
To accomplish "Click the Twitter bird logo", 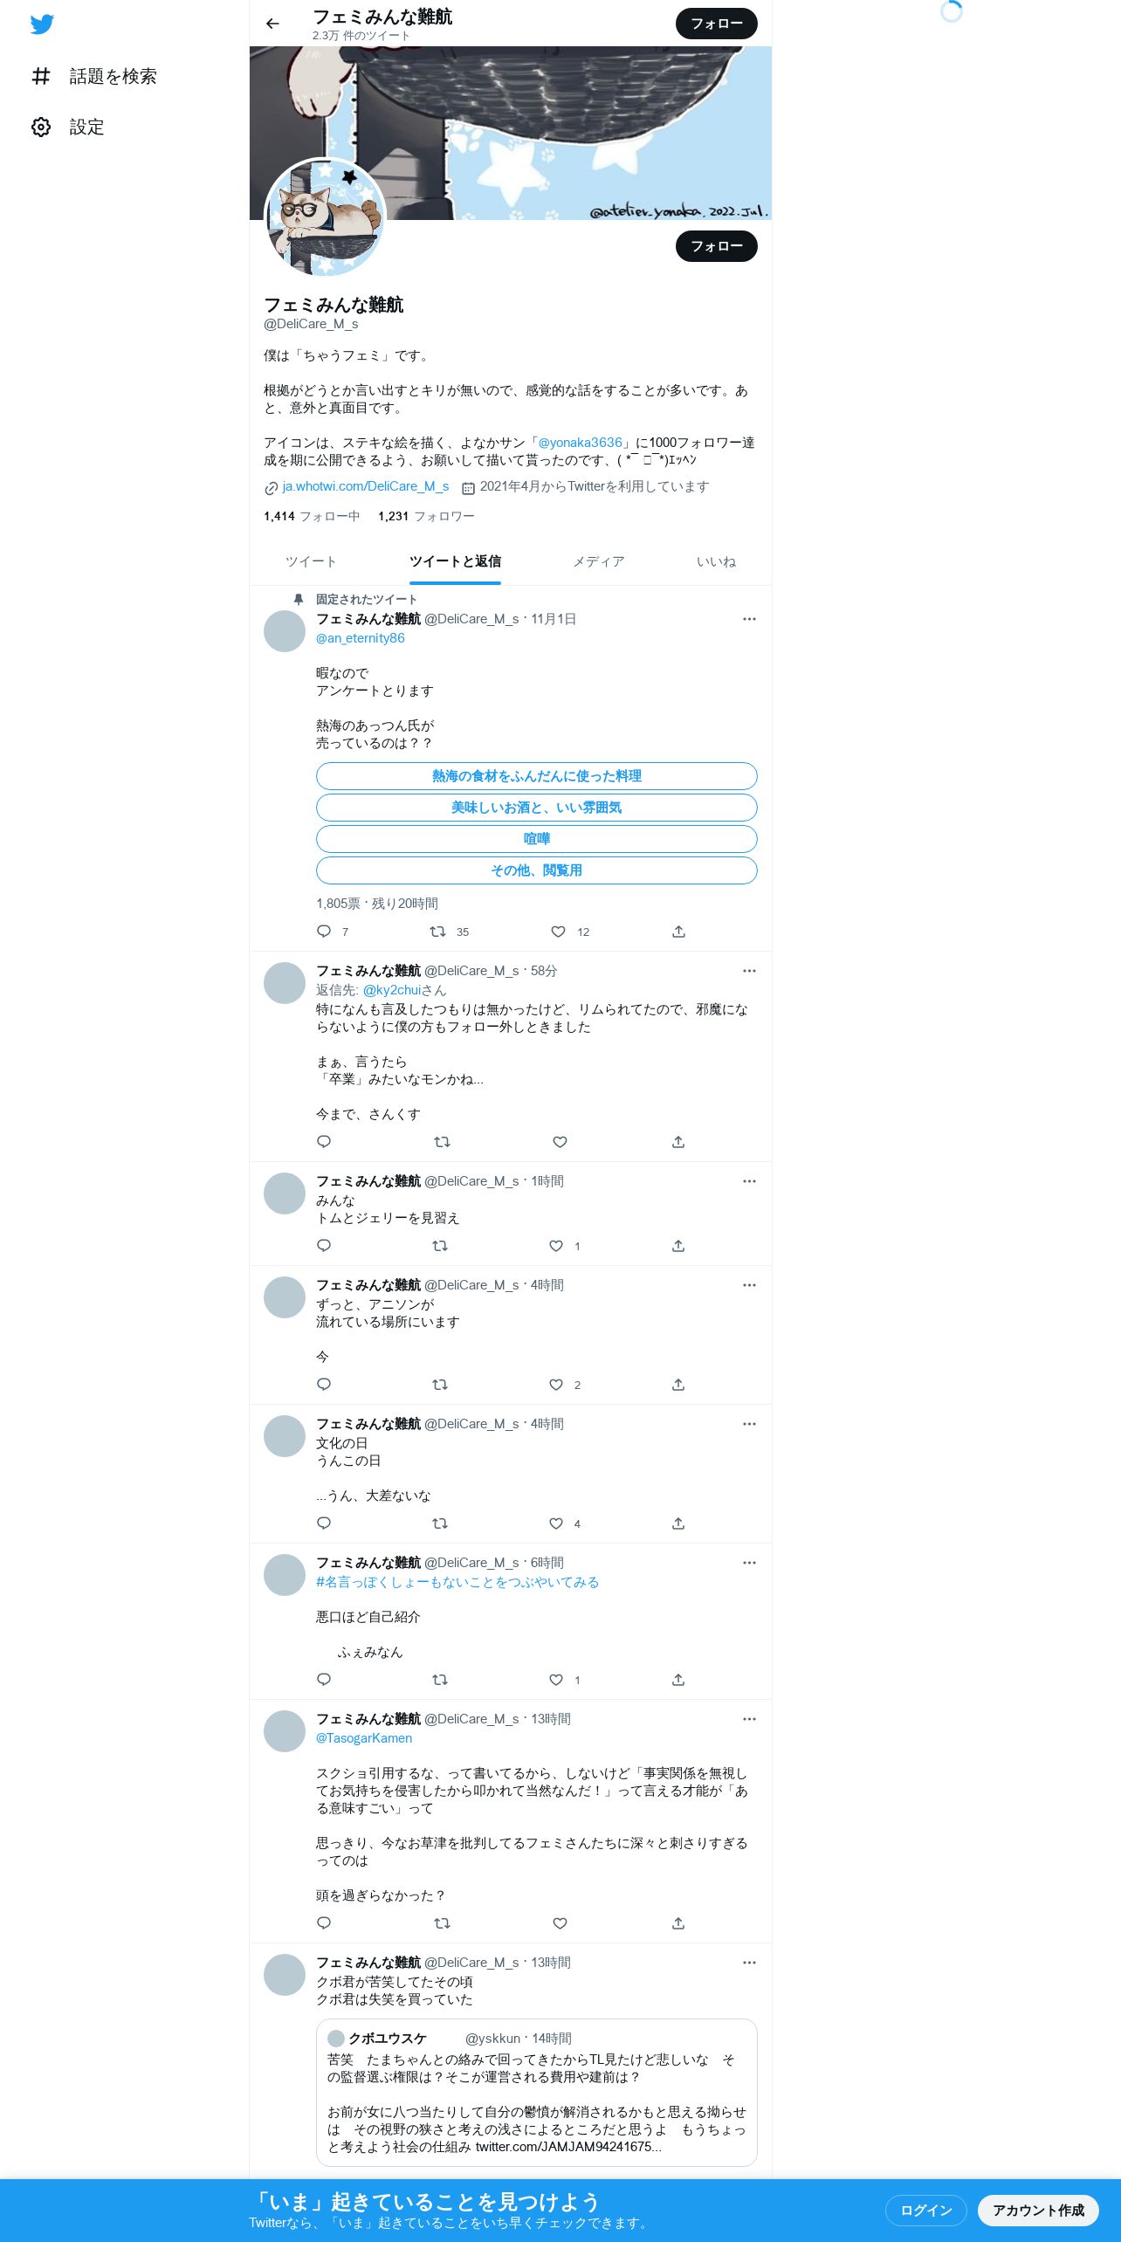I will coord(42,24).
